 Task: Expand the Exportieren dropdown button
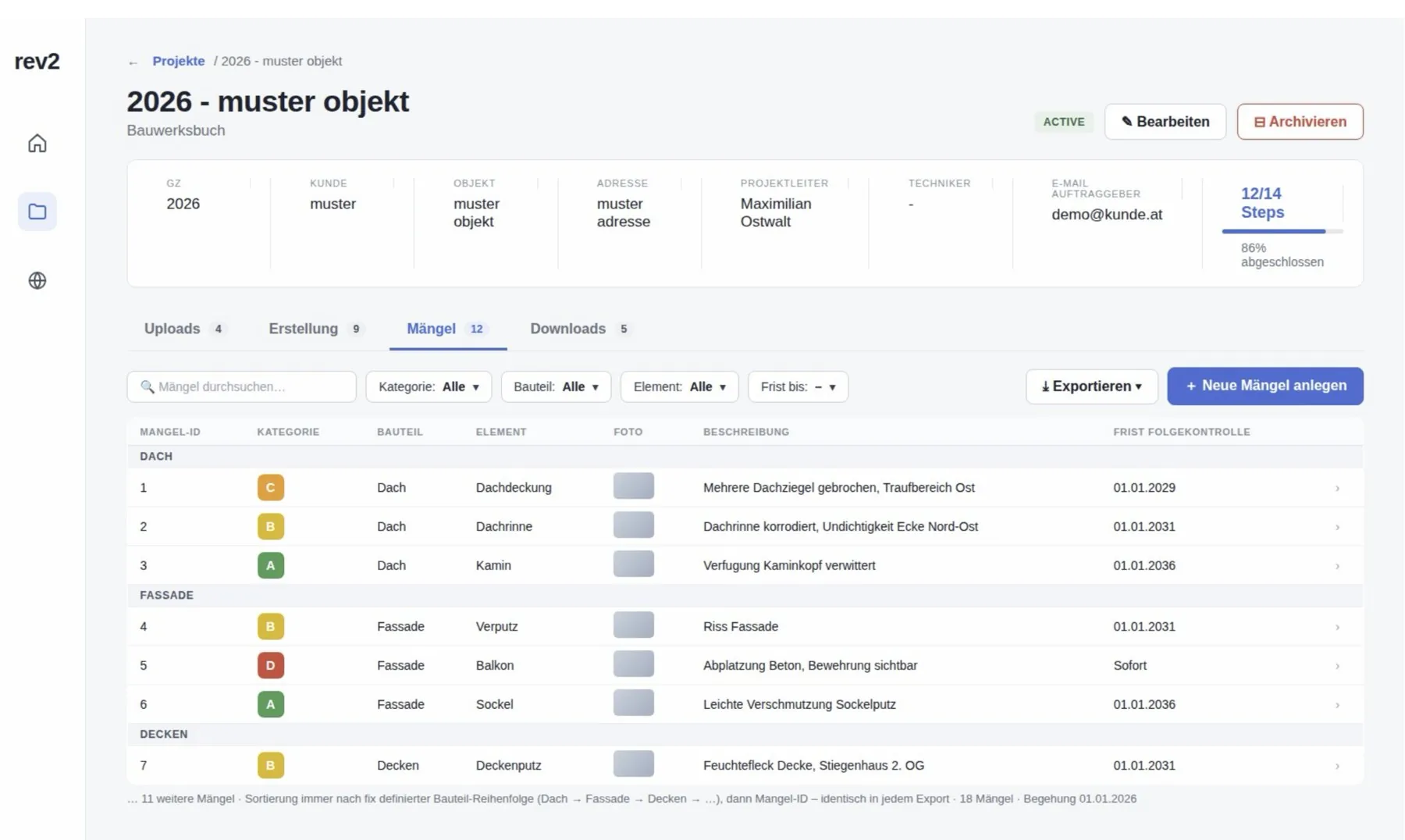click(1091, 386)
